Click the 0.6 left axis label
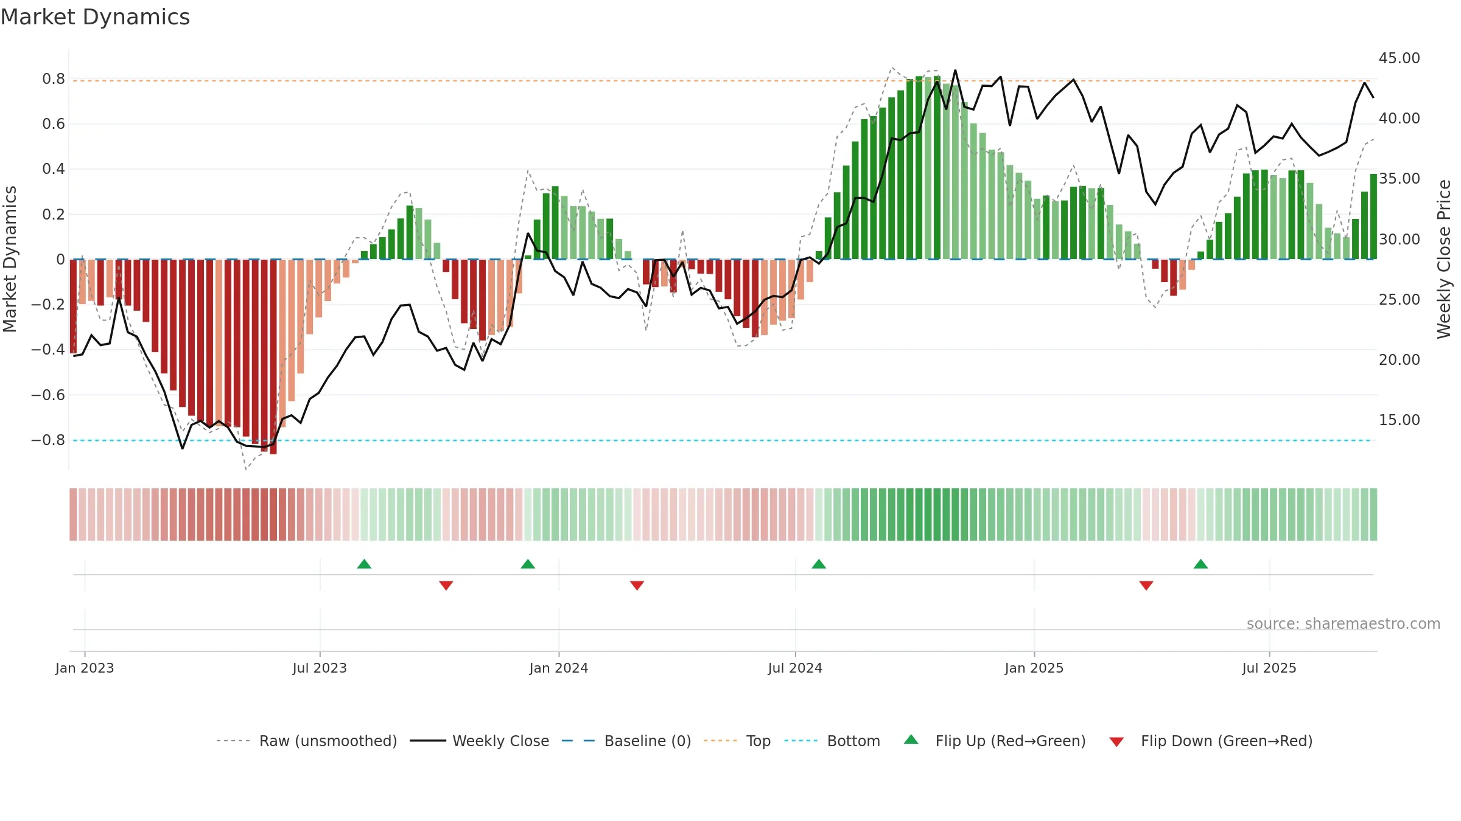The width and height of the screenshot is (1461, 821). pyautogui.click(x=54, y=124)
